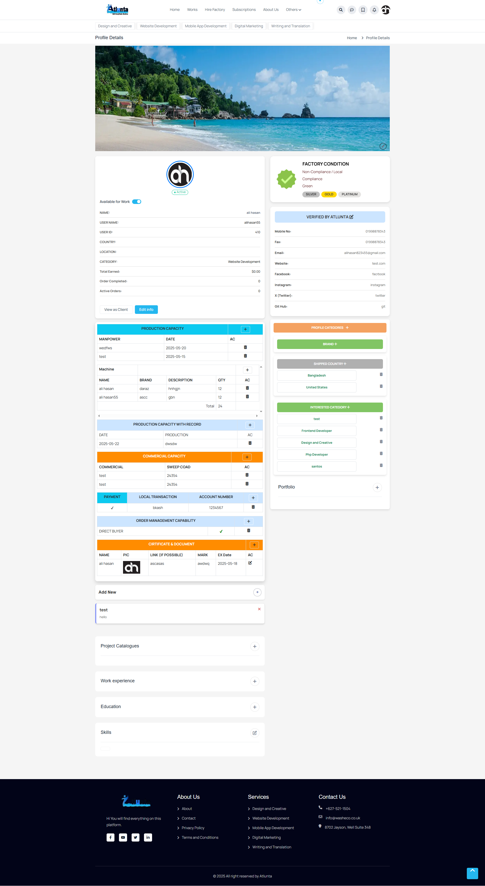485x886 pixels.
Task: Open the Hire Factory menu item
Action: click(x=215, y=10)
